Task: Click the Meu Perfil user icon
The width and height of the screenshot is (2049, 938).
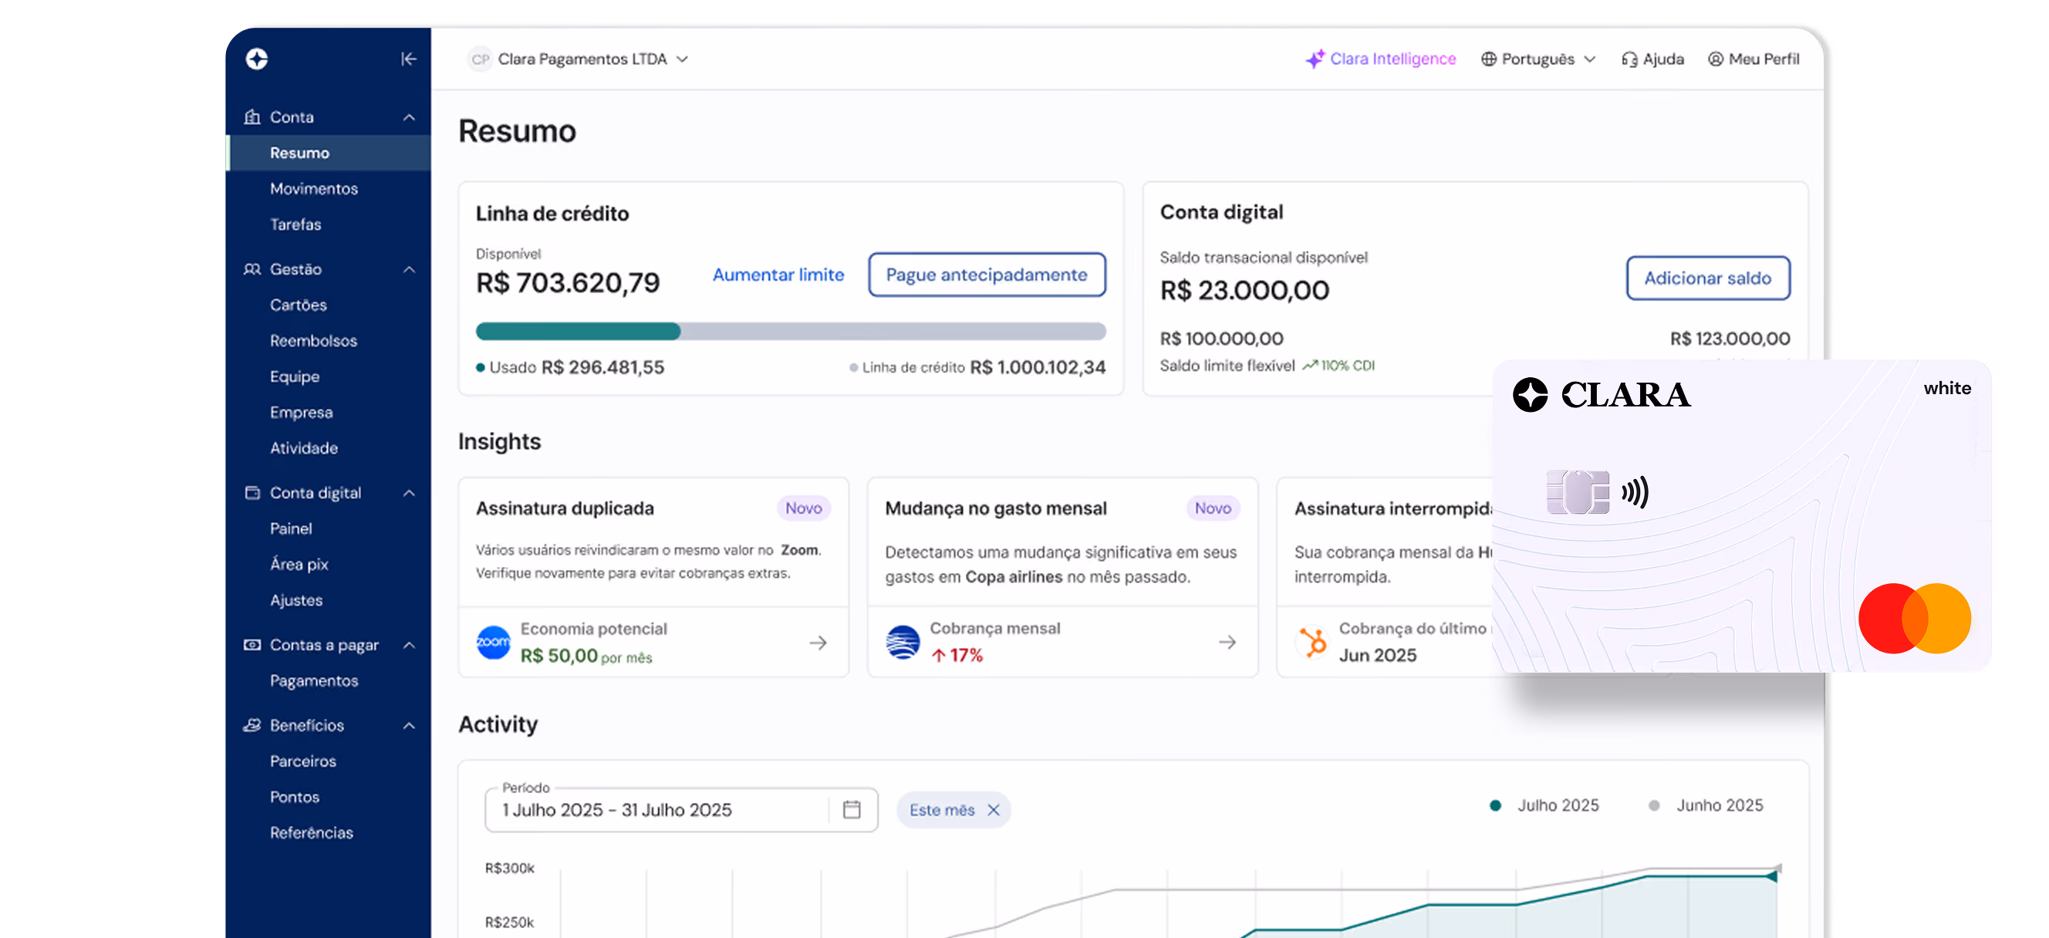Action: pyautogui.click(x=1715, y=59)
